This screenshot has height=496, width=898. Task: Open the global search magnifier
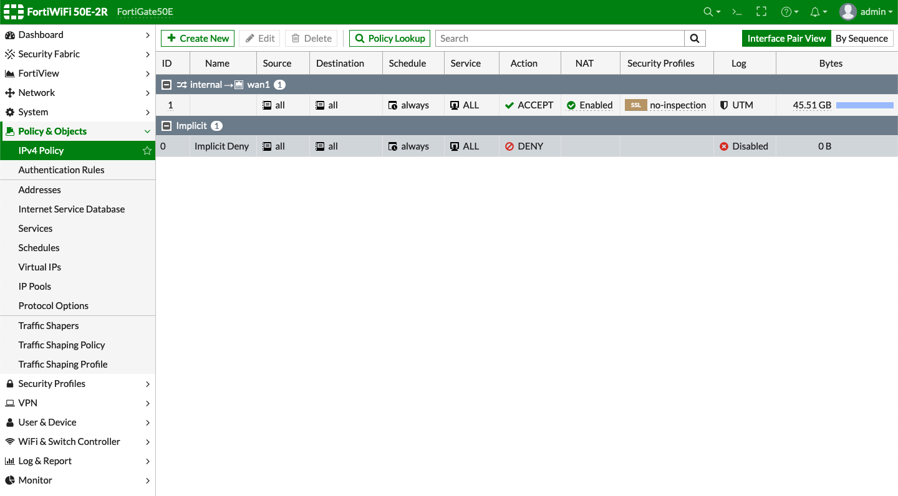coord(708,11)
